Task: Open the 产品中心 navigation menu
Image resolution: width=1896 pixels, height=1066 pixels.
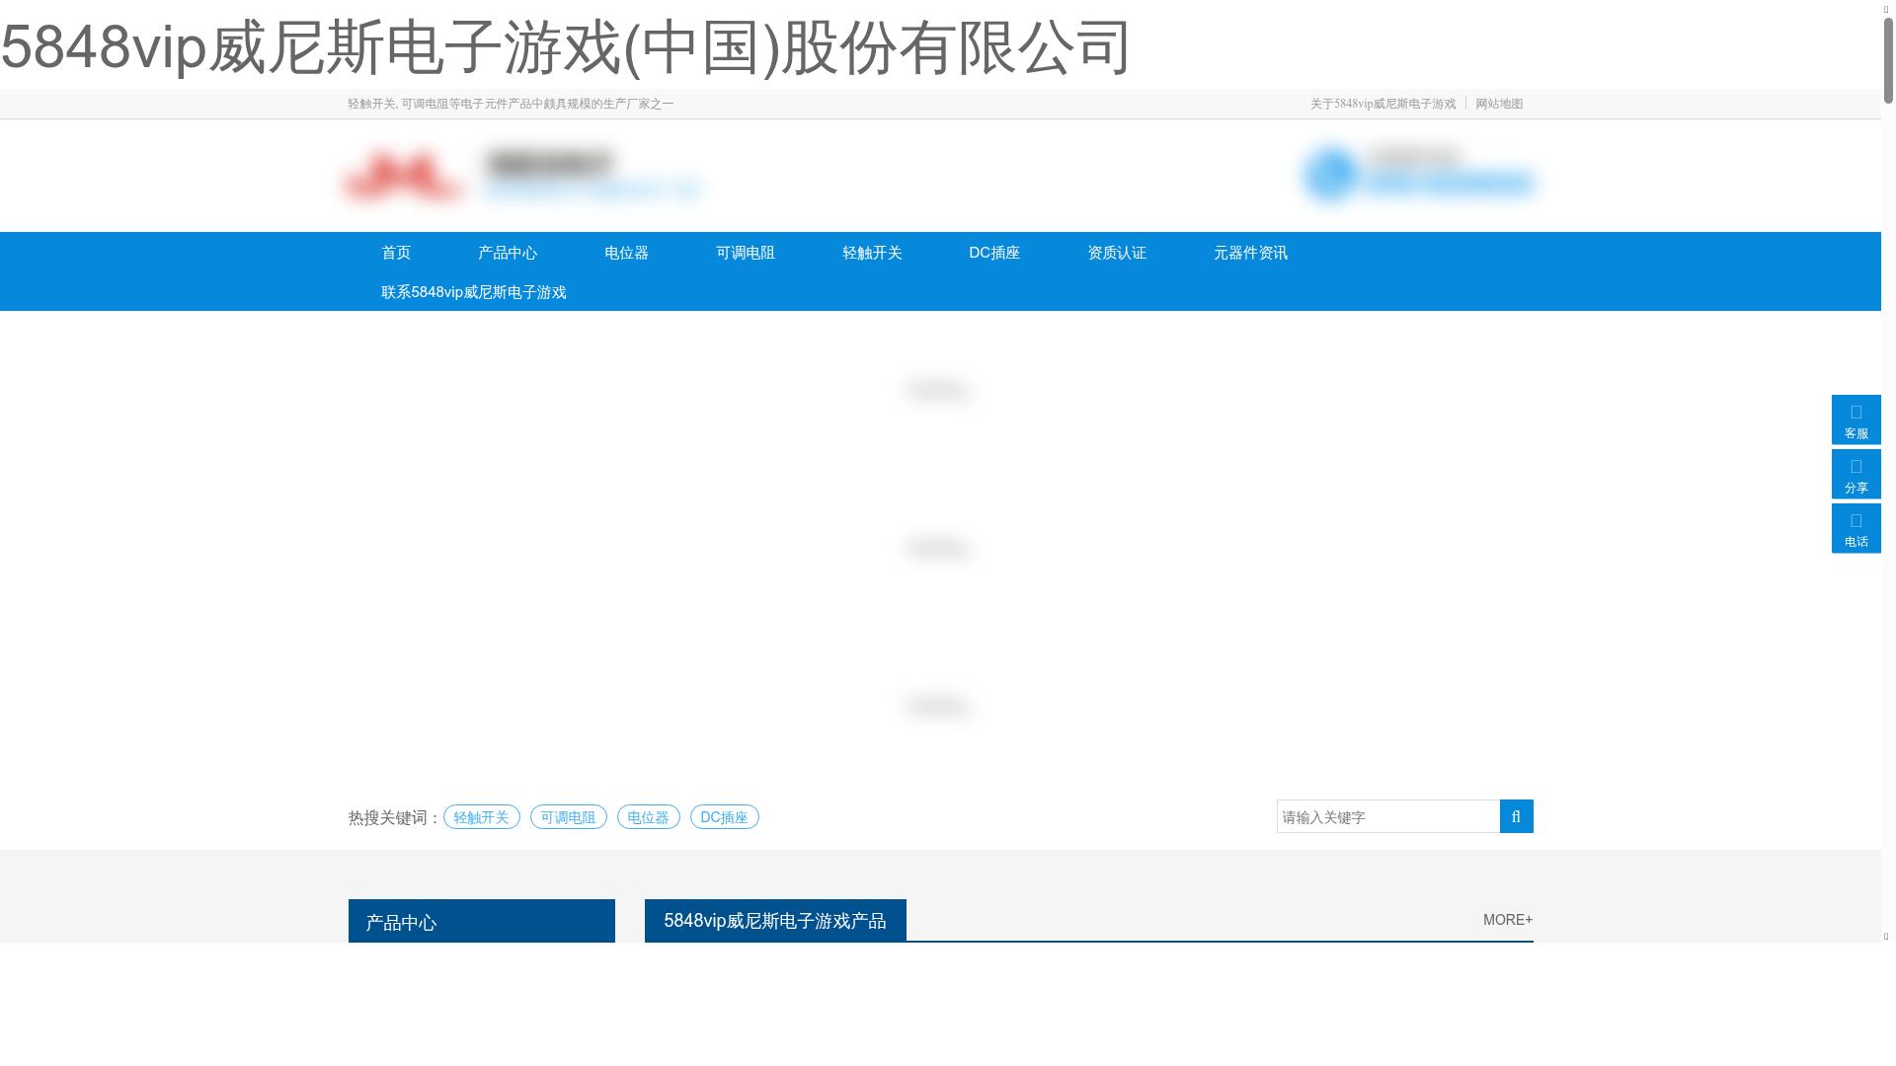Action: (x=506, y=253)
